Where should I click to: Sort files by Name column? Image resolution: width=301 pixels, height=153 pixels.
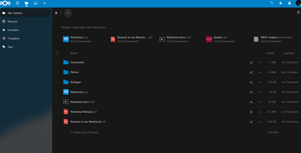pos(74,53)
